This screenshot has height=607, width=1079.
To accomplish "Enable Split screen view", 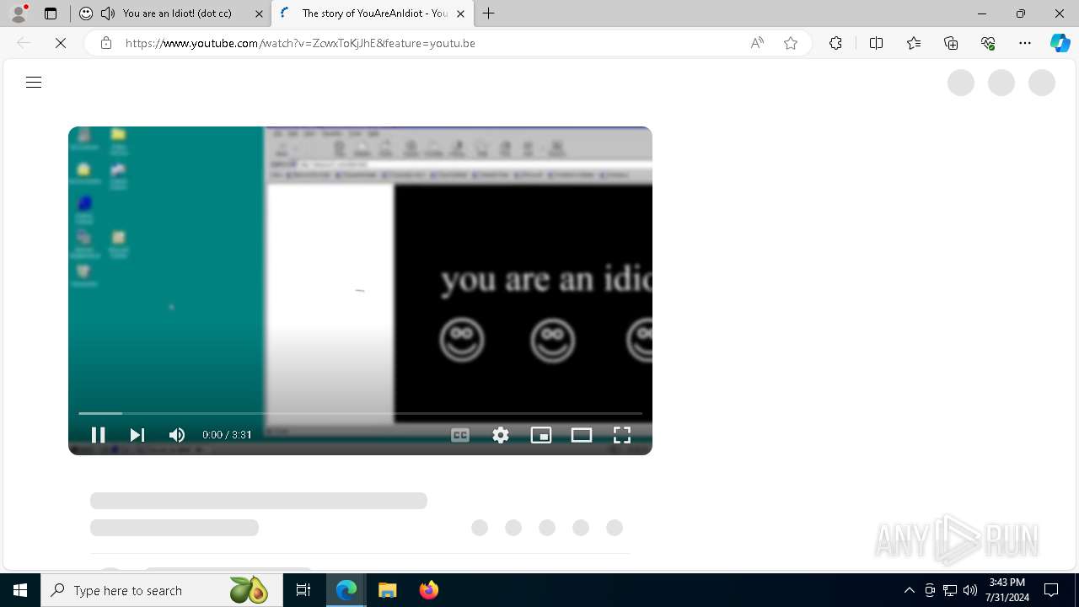I will [876, 43].
